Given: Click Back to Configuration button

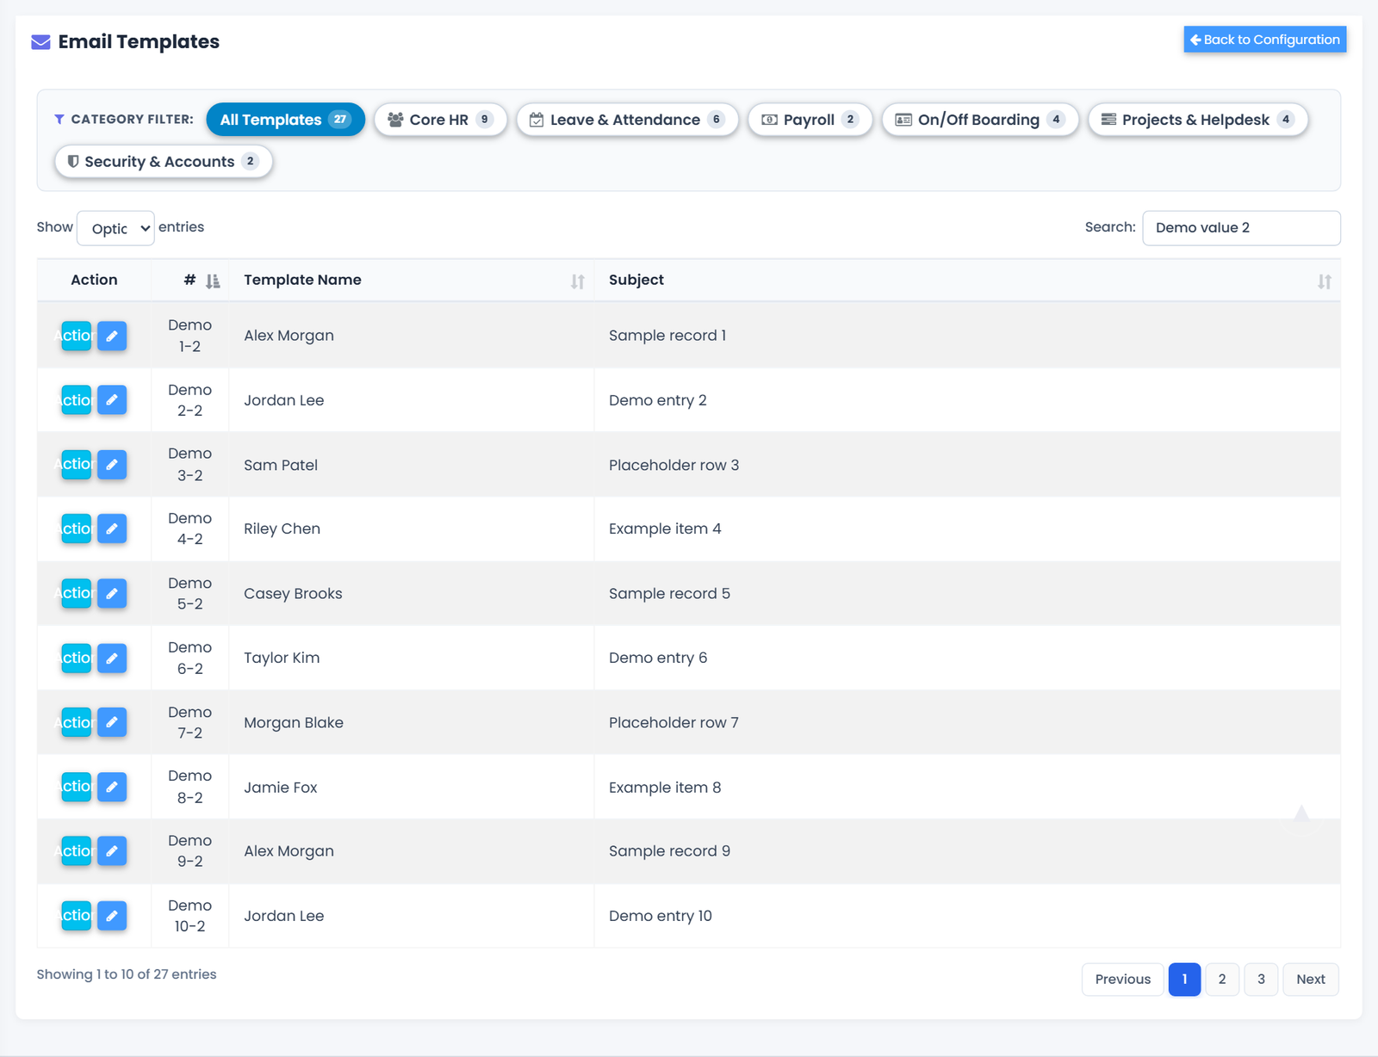Looking at the screenshot, I should click(1264, 40).
